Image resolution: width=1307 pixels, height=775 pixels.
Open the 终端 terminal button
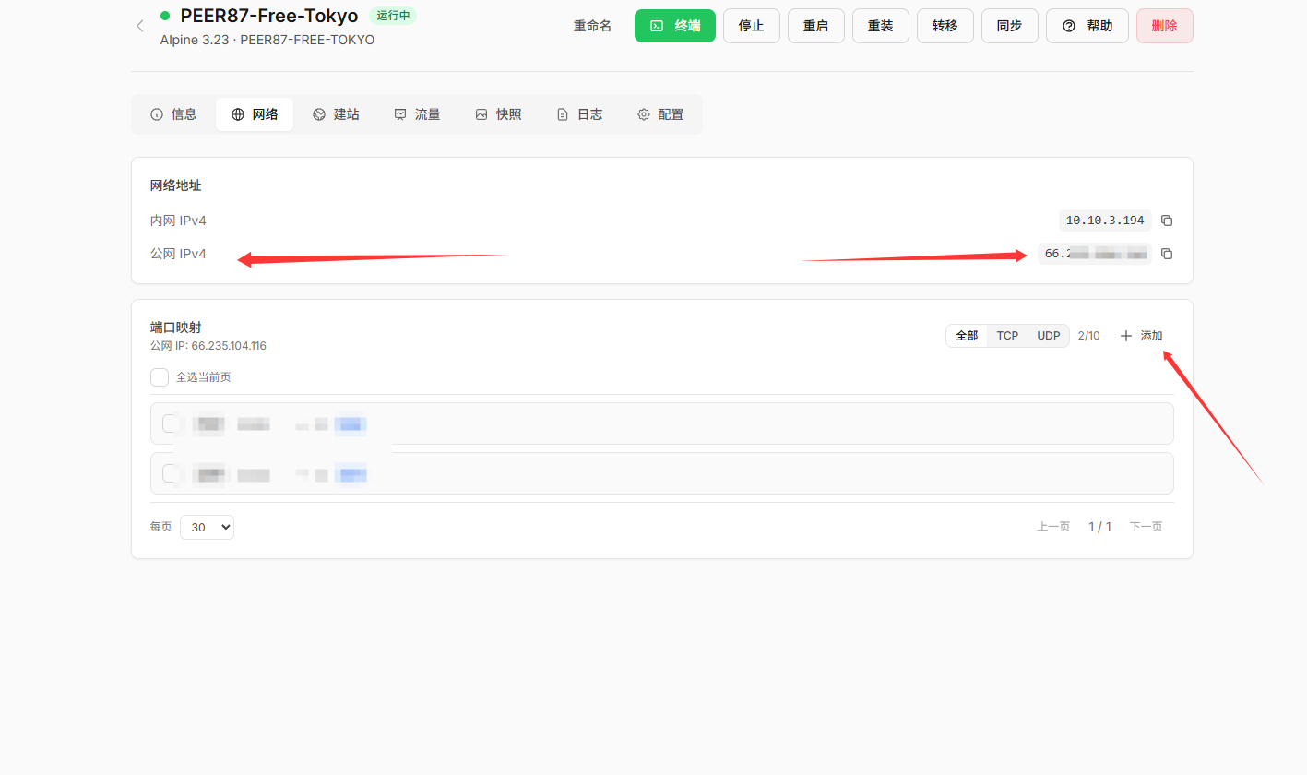(674, 26)
